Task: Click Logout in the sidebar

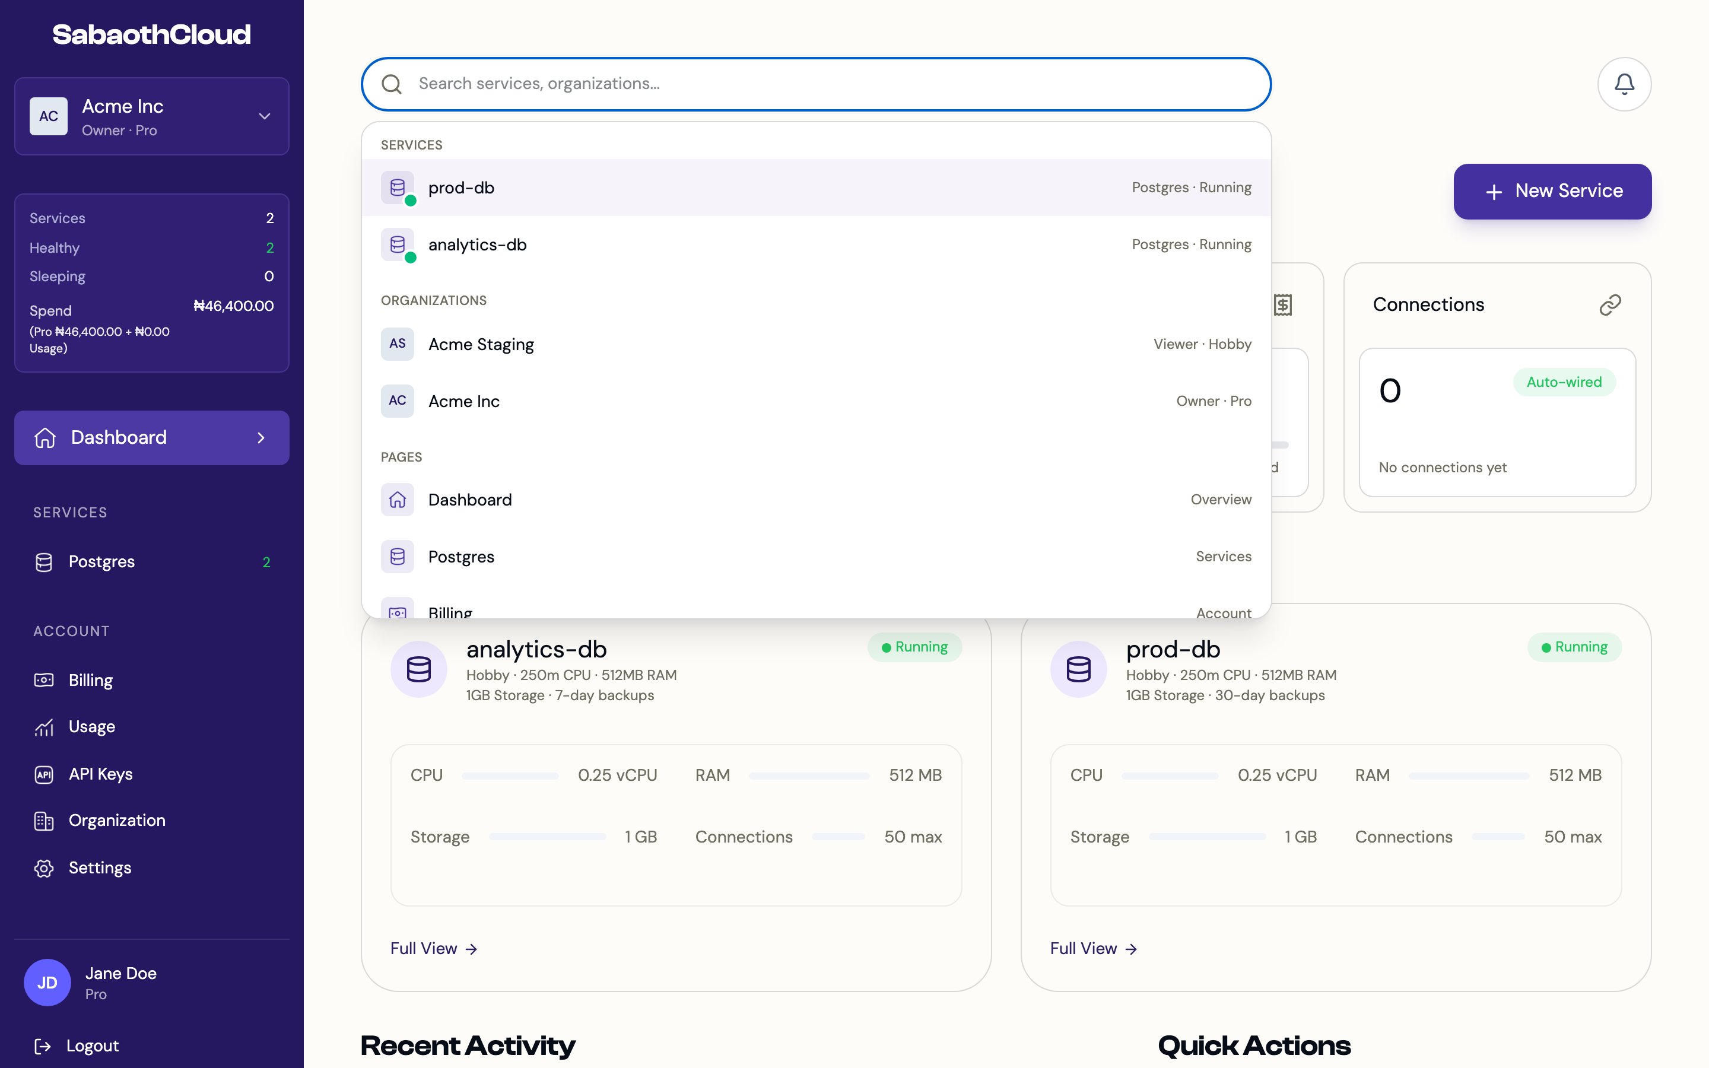Action: click(x=77, y=1046)
